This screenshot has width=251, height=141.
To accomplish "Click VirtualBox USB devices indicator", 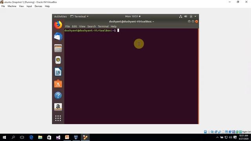I will click(x=220, y=132).
